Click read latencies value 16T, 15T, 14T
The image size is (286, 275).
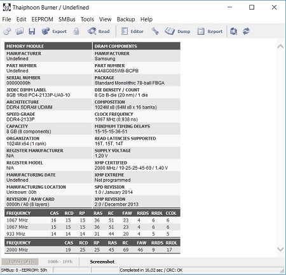coord(109,144)
